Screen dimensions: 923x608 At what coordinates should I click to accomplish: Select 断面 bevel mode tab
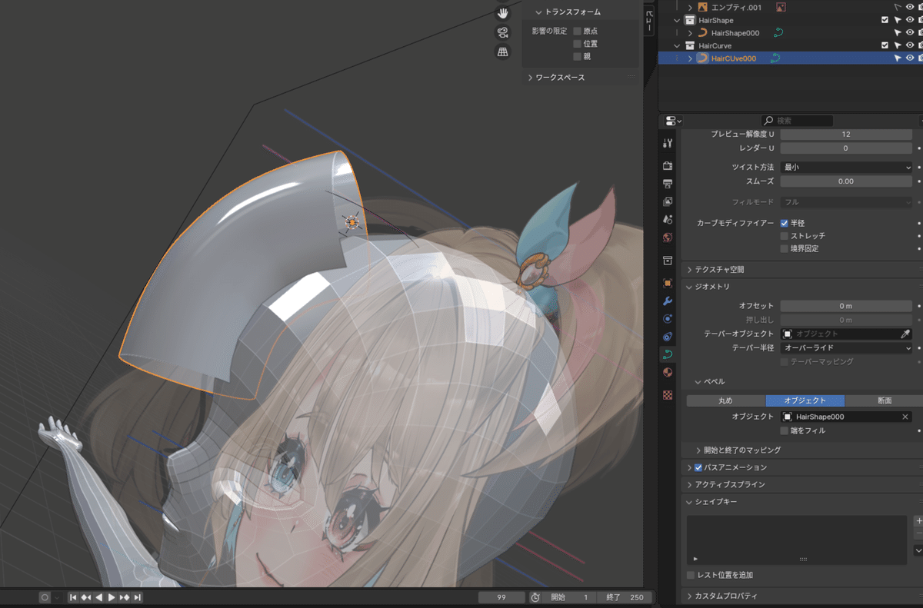point(884,400)
